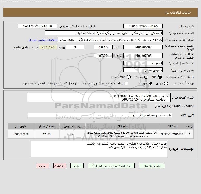Choose the جزیی purchase type radio
The width and height of the screenshot is (201, 194).
click(166, 83)
